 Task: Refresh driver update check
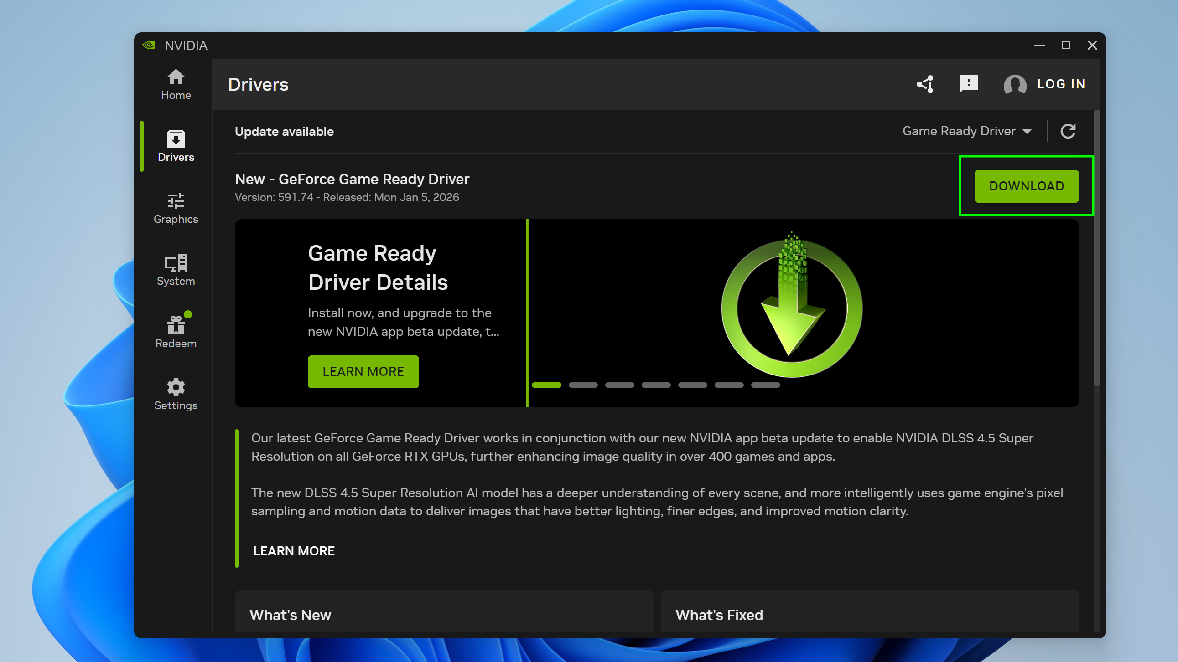(1068, 132)
